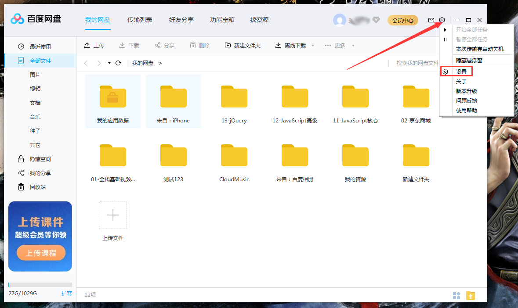Click the 扩容 expand storage link
518x308 pixels.
coord(67,293)
